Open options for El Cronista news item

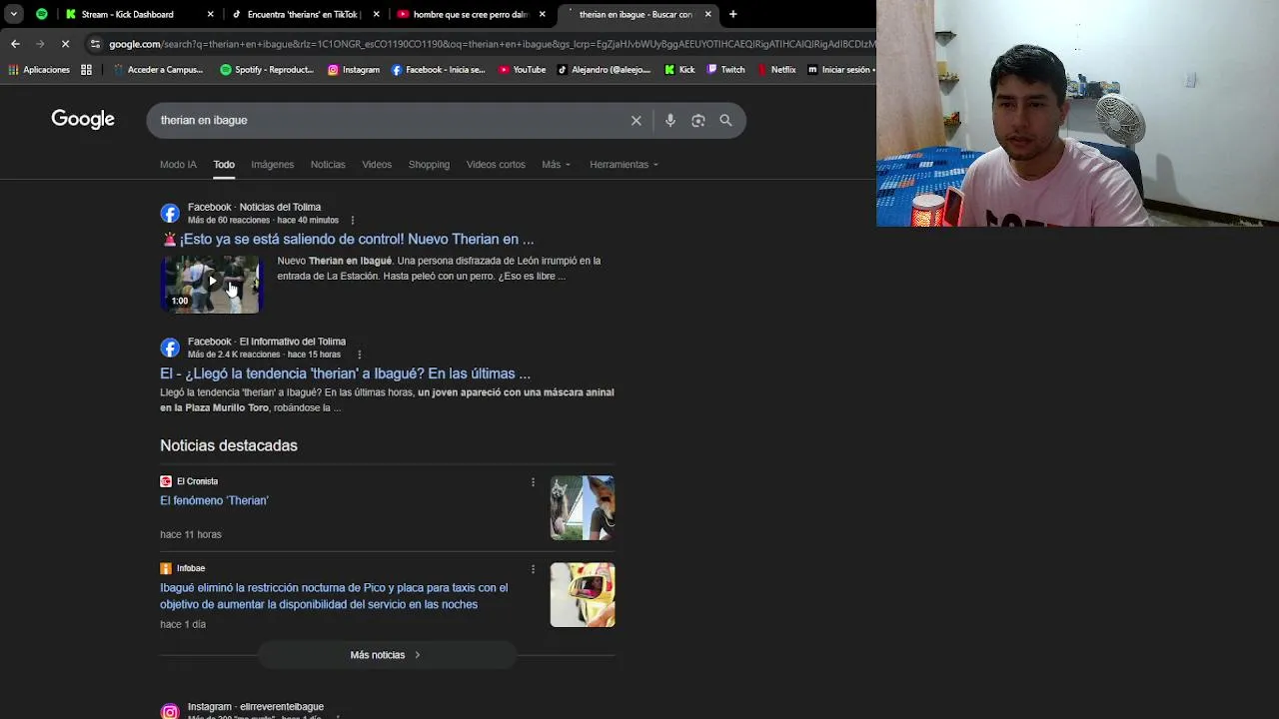533,482
